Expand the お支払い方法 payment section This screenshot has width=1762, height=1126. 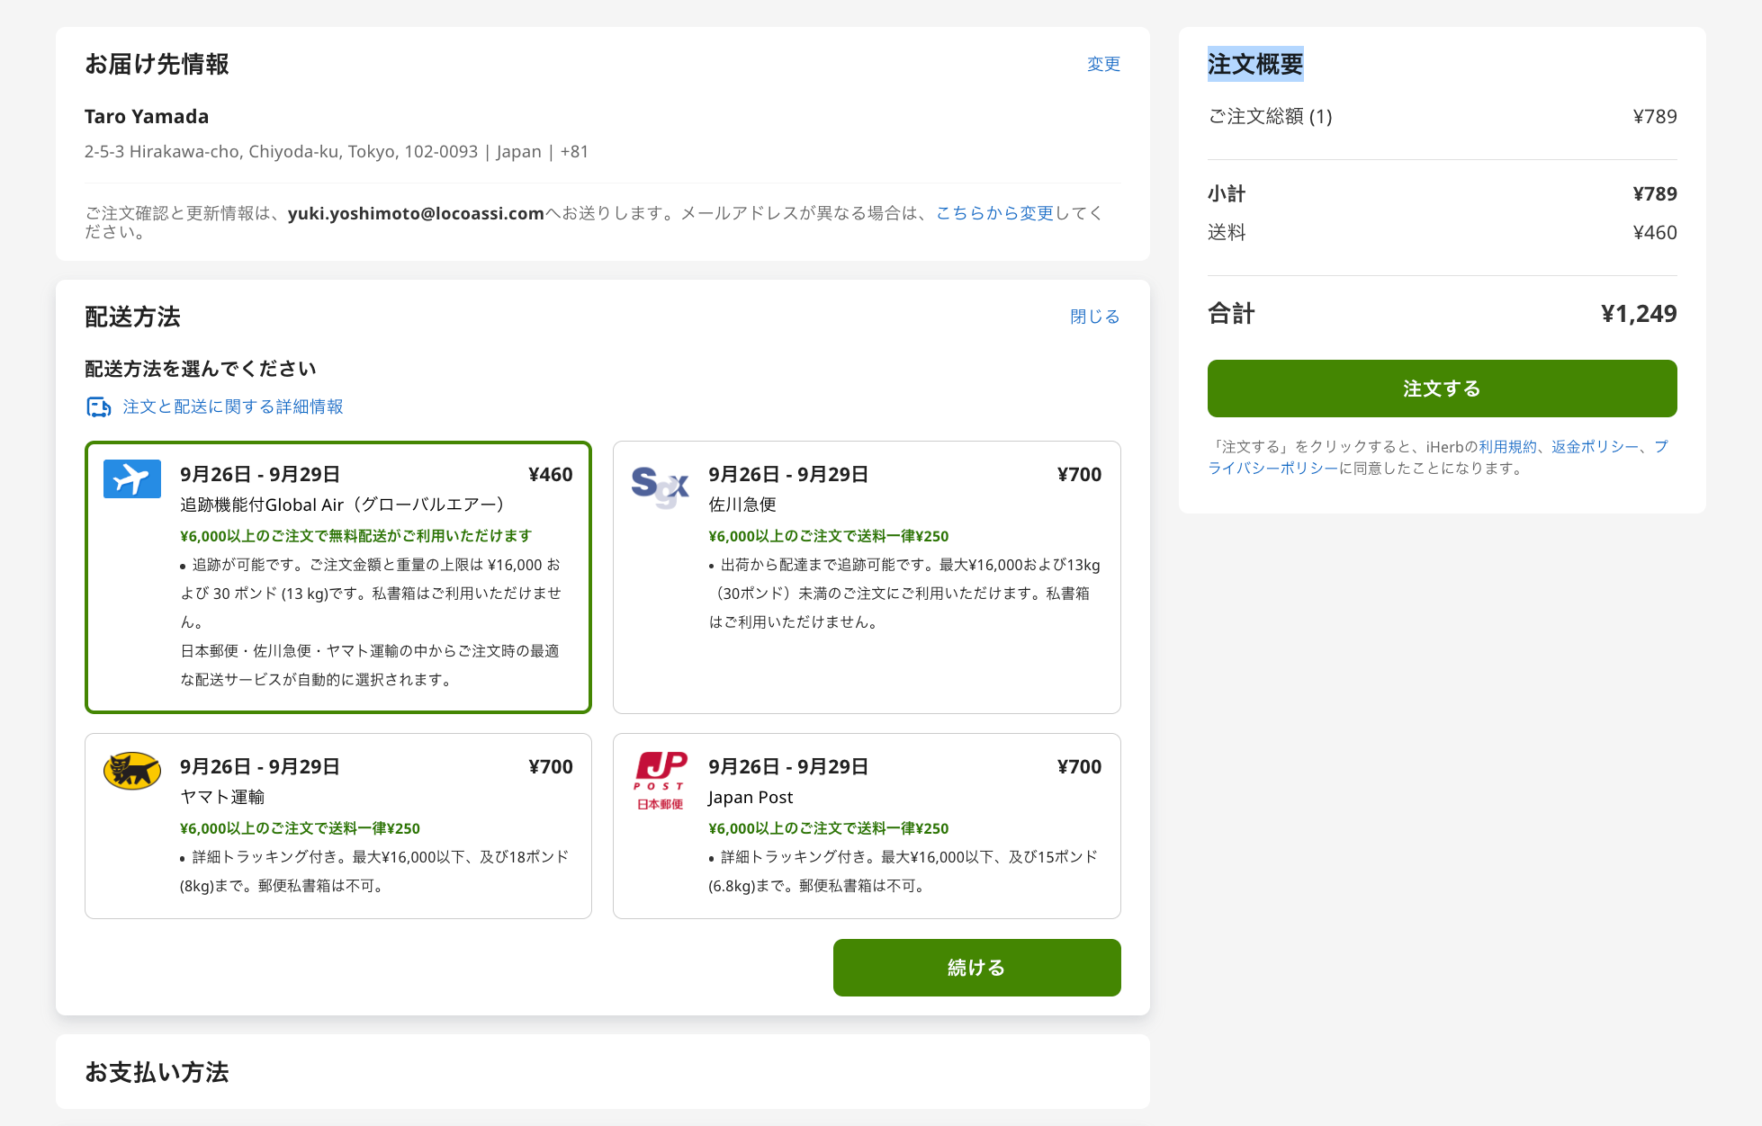tap(157, 1072)
